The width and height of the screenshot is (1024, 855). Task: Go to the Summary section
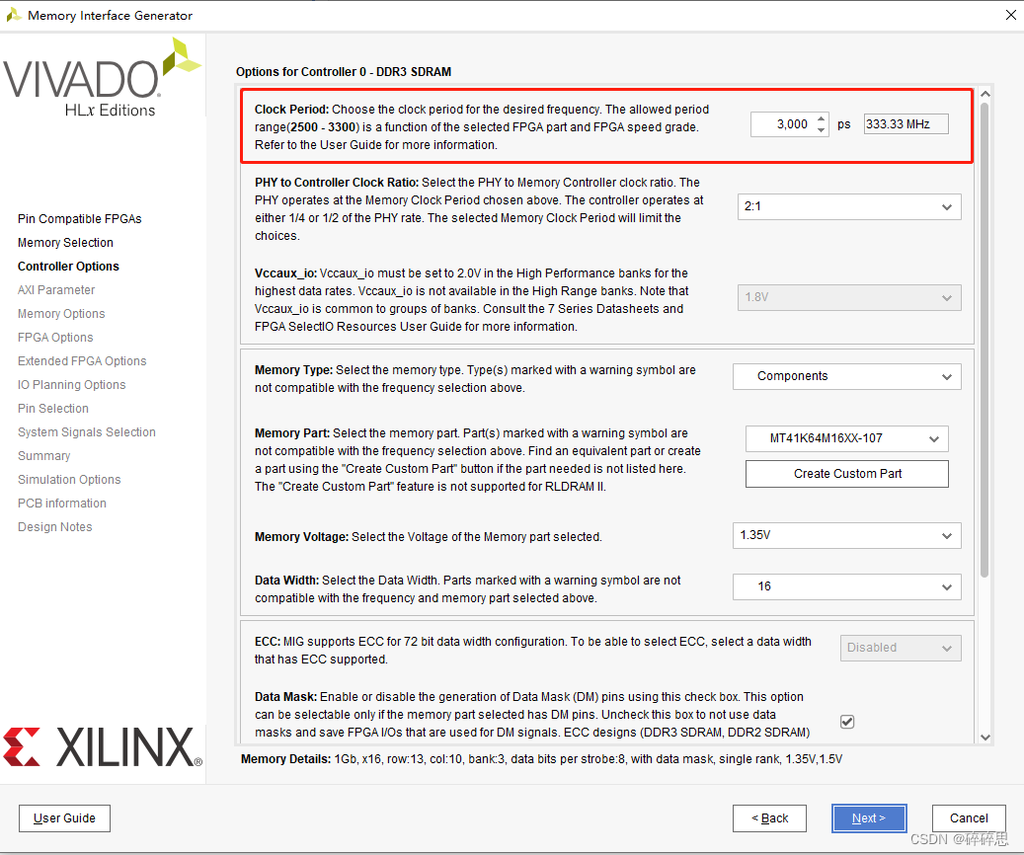coord(43,455)
